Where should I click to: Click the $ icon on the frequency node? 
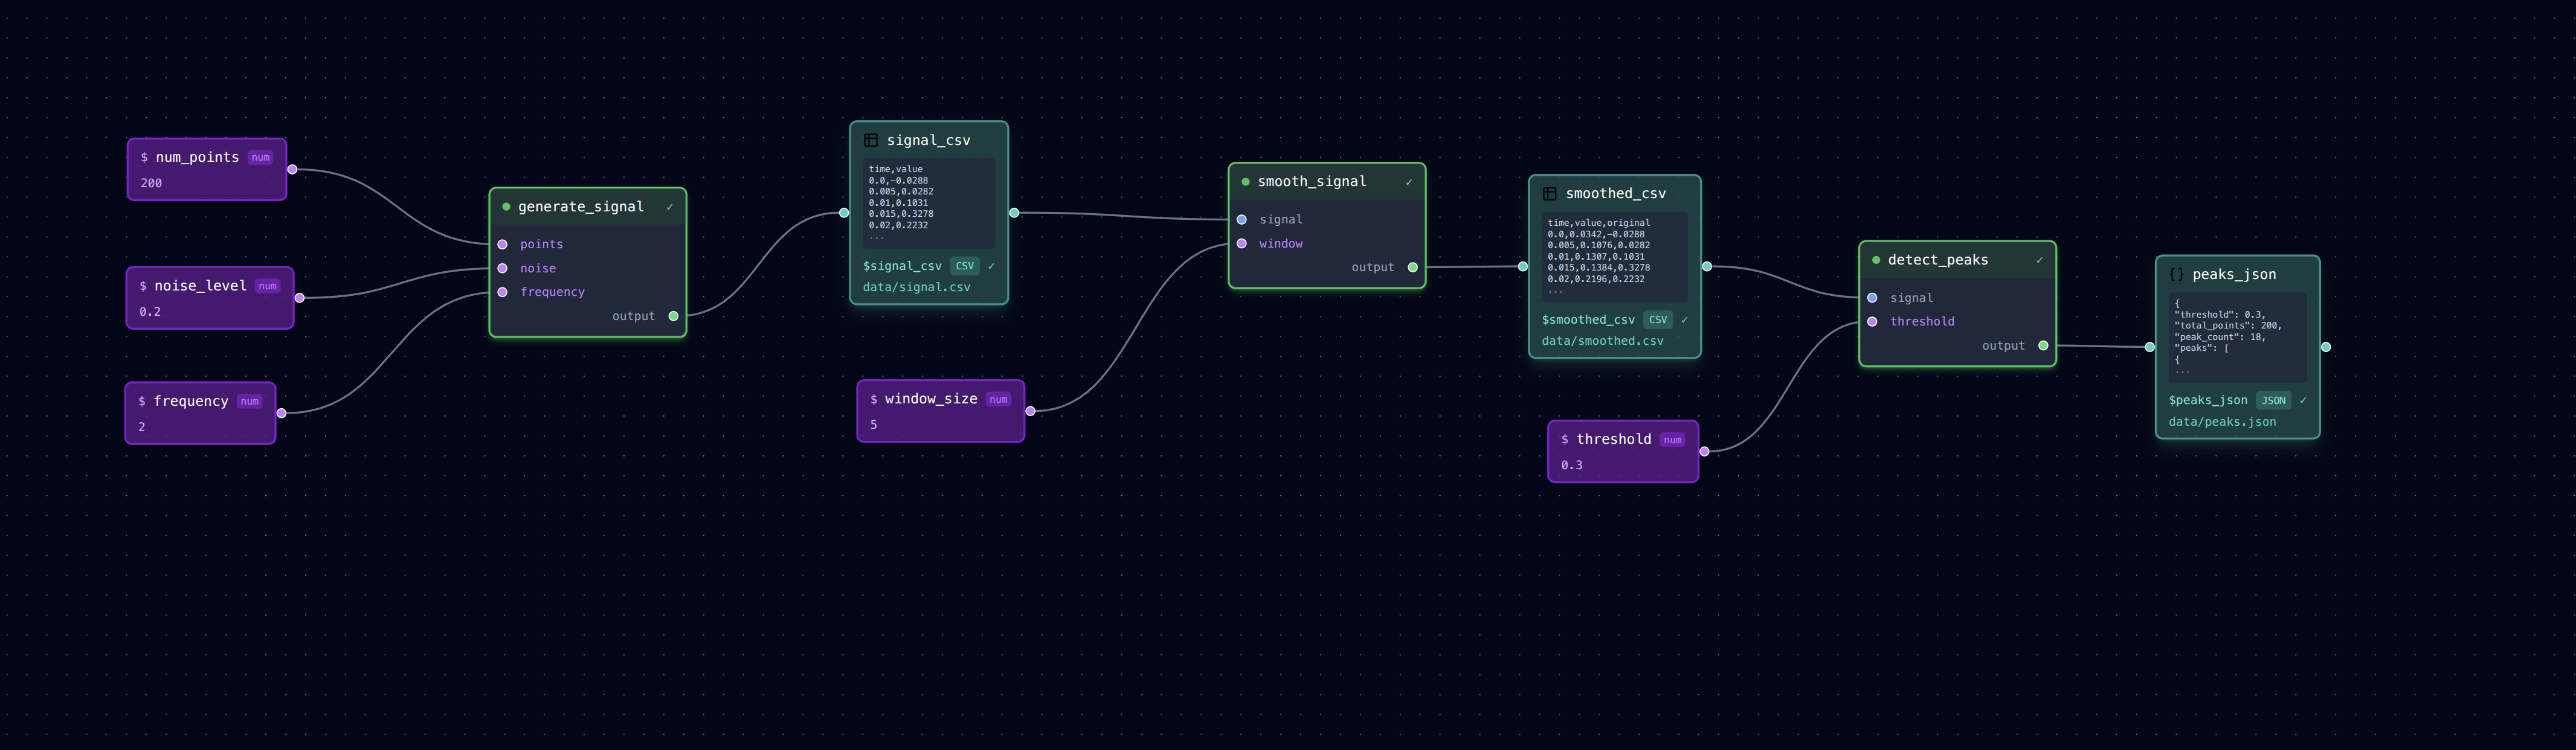coord(143,400)
